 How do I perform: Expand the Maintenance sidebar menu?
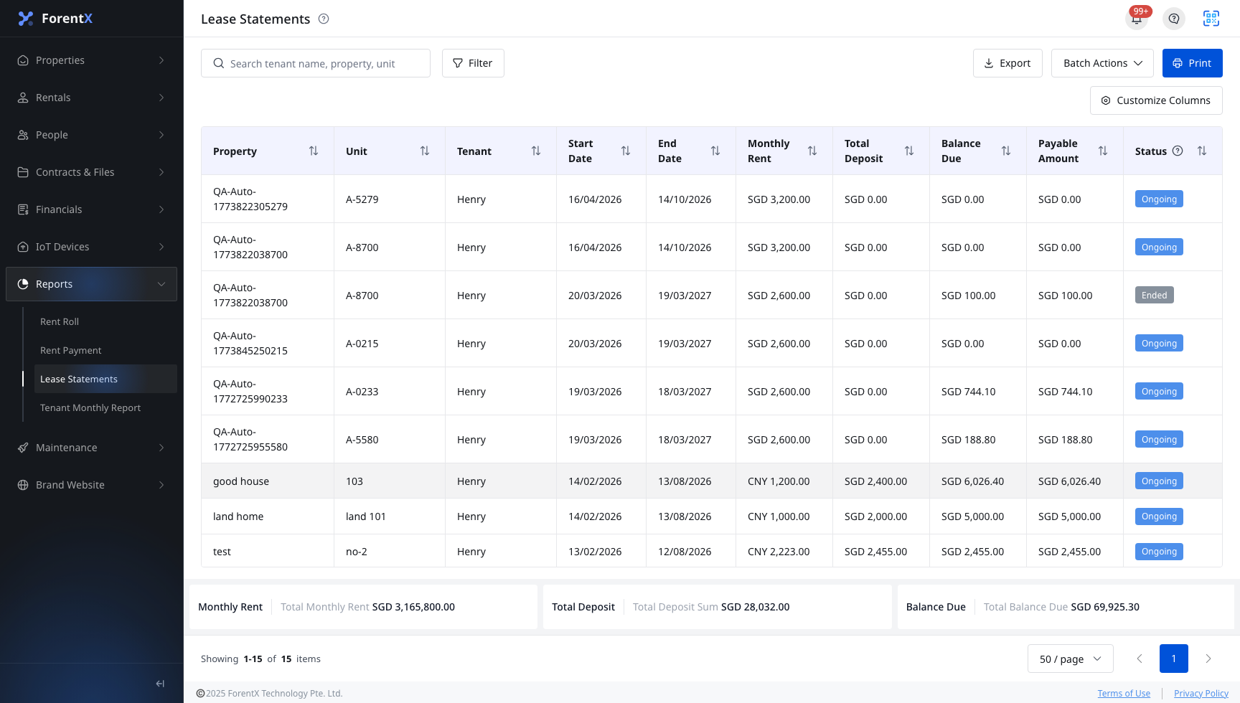coord(92,448)
